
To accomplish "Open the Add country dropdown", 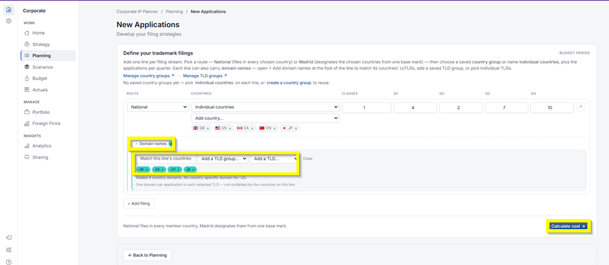I will click(265, 118).
